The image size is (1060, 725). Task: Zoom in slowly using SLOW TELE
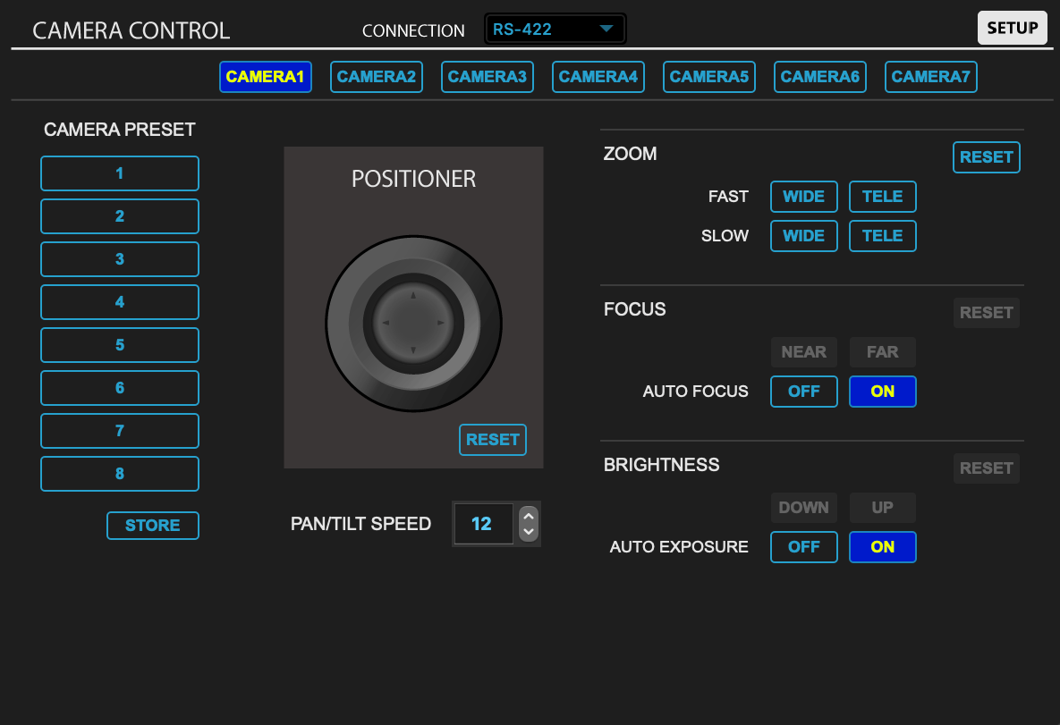click(882, 235)
